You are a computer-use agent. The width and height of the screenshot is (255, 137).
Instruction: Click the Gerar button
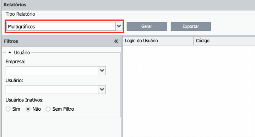click(147, 26)
